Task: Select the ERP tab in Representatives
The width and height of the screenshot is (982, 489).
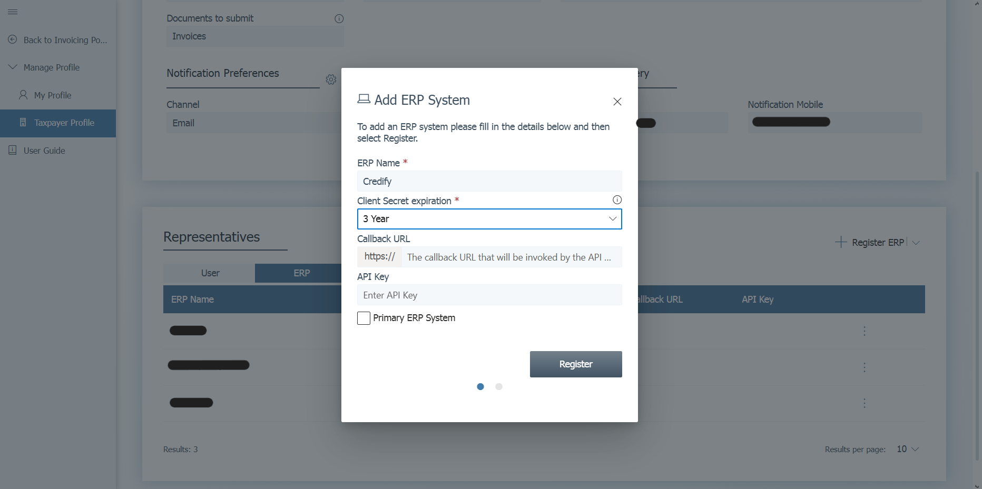Action: [x=301, y=273]
